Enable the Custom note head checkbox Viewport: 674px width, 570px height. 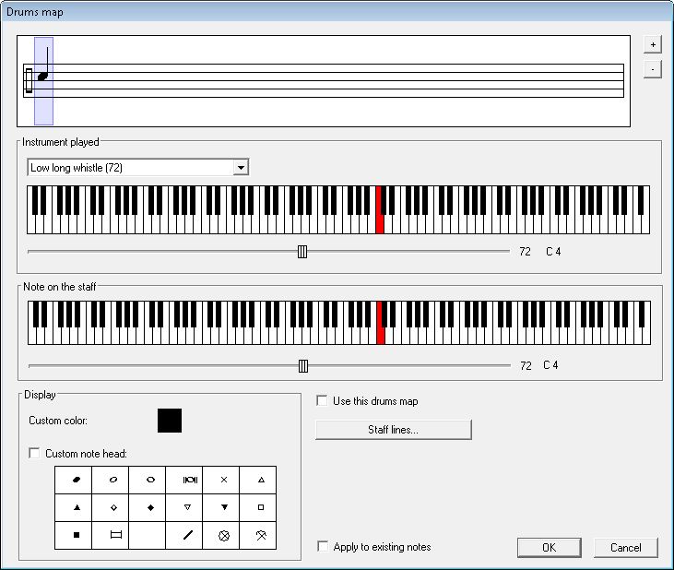point(35,454)
